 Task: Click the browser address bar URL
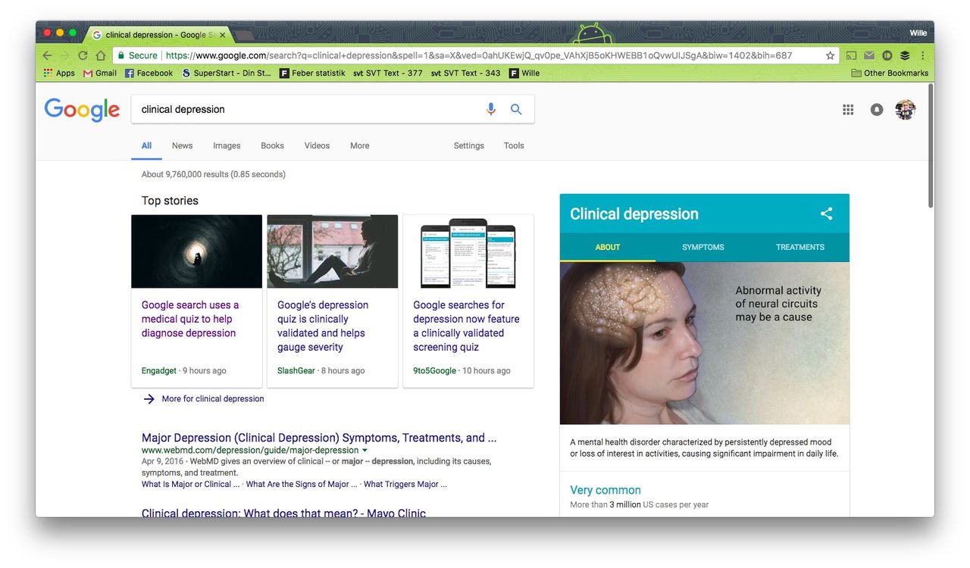coord(479,55)
